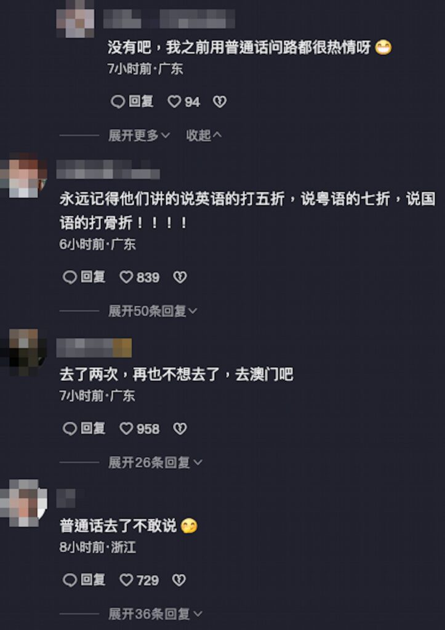Click the reply bubble on the 958-like comment
The width and height of the screenshot is (445, 630).
coord(70,429)
